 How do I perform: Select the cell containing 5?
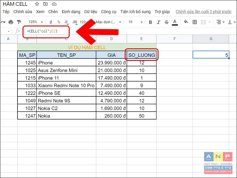(211, 55)
